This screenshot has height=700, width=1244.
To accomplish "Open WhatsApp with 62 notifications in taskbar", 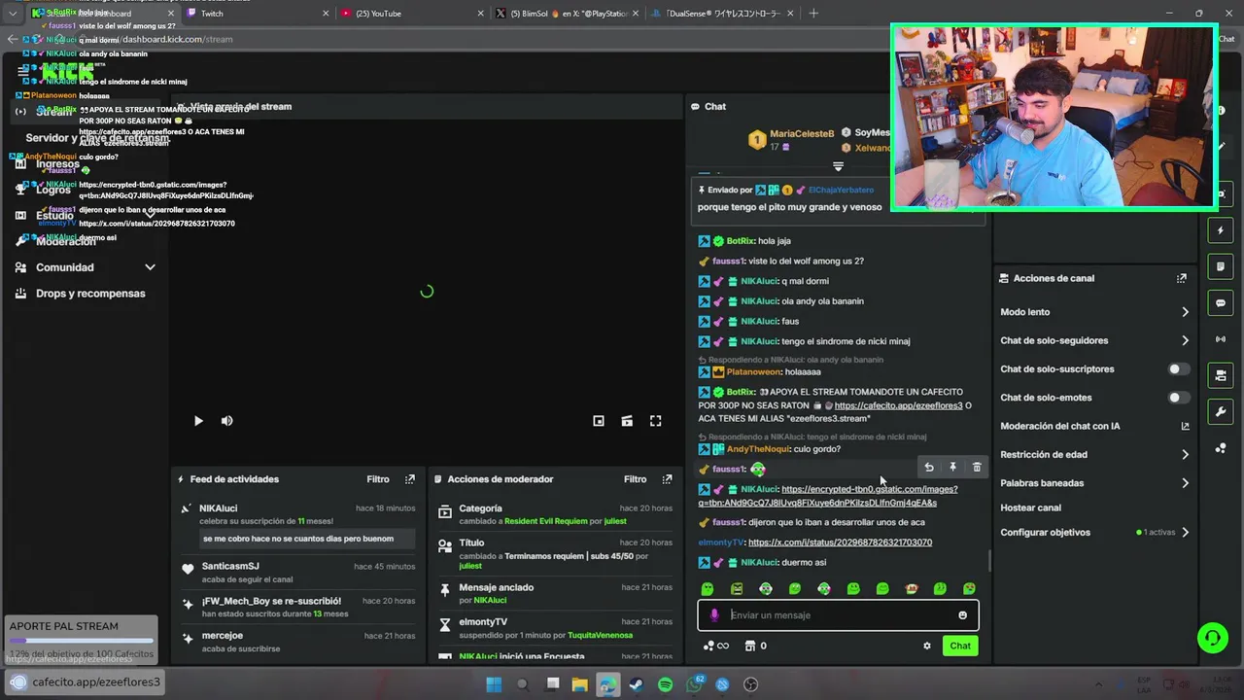I will point(694,684).
